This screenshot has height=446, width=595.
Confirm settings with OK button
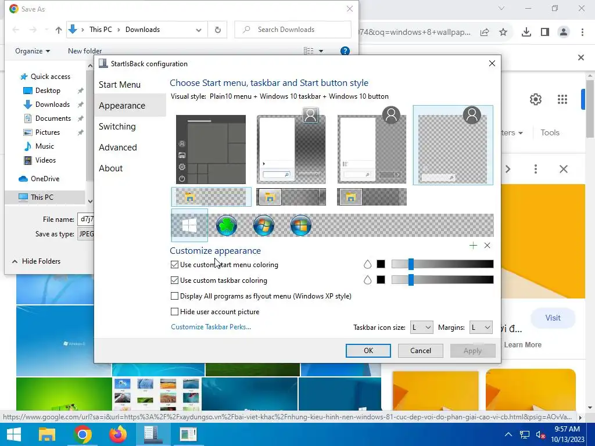tap(368, 351)
